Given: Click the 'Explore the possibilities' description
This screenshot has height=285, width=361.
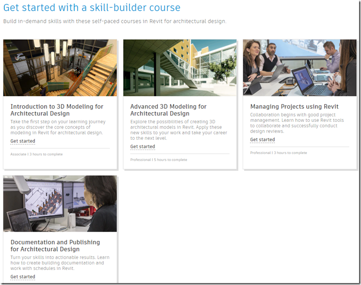Looking at the screenshot, I should tap(179, 130).
